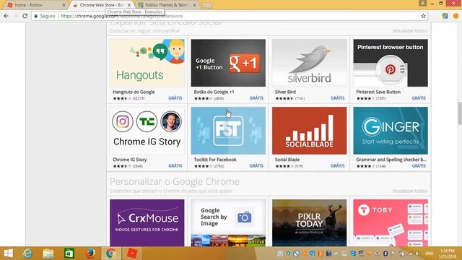This screenshot has width=462, height=260.
Task: Click GRÁTIS under Pinterest Save Button
Action: 419,98
